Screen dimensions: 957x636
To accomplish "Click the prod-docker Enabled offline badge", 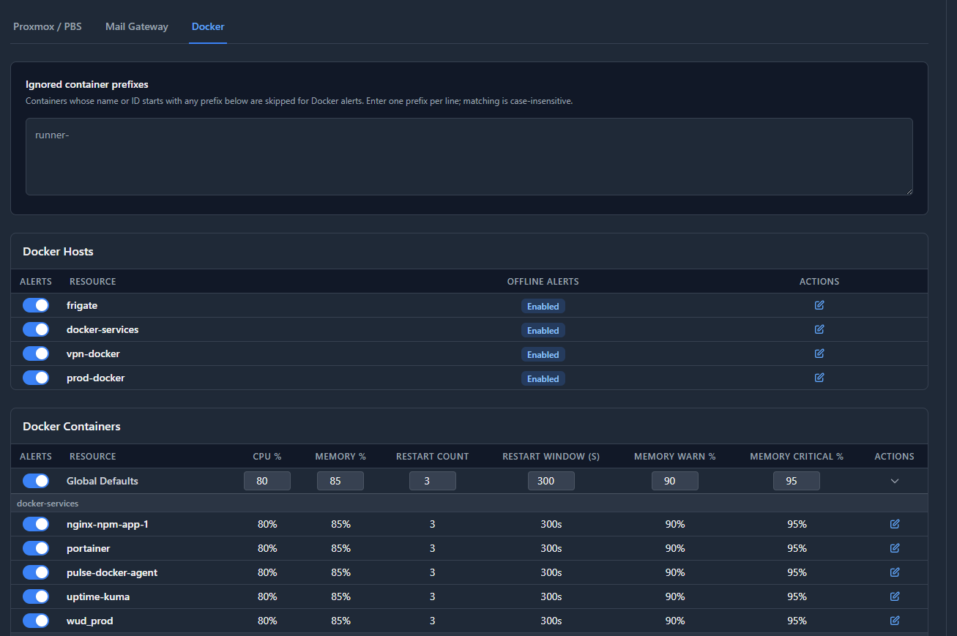I will click(x=543, y=378).
